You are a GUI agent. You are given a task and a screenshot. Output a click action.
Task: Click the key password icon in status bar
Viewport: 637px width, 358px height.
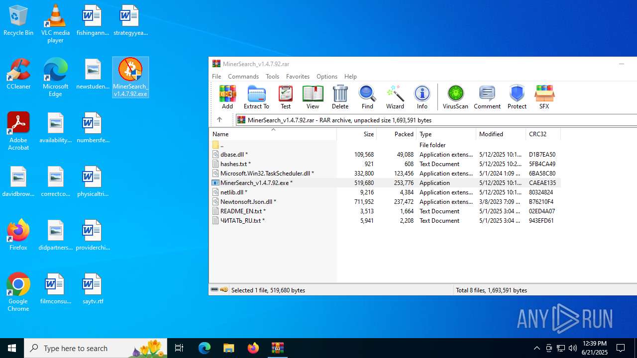point(224,290)
